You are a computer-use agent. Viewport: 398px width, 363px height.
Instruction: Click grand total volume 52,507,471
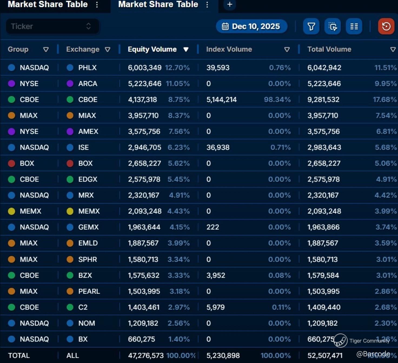pos(325,355)
